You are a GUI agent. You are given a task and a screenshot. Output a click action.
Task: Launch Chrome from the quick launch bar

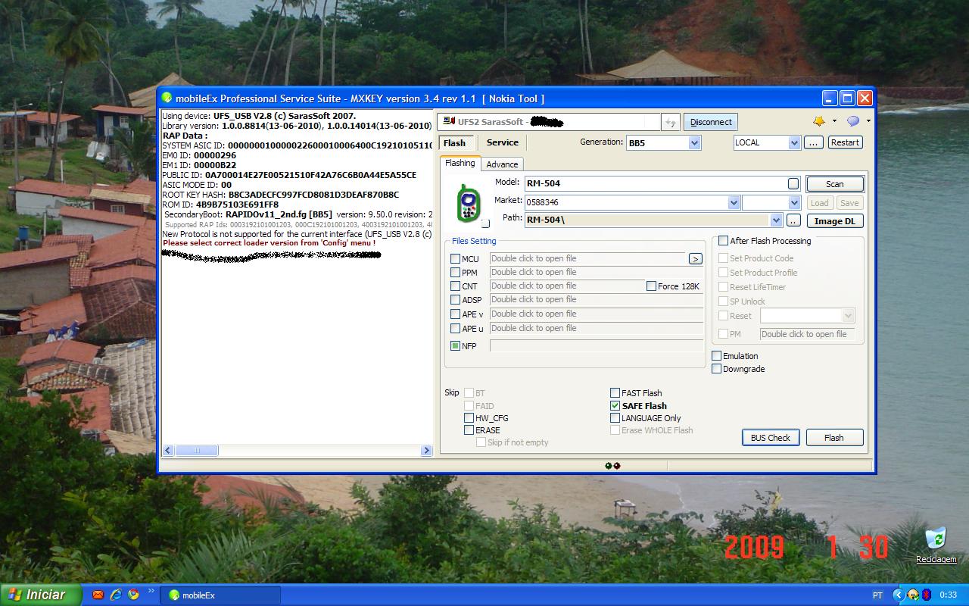[133, 595]
